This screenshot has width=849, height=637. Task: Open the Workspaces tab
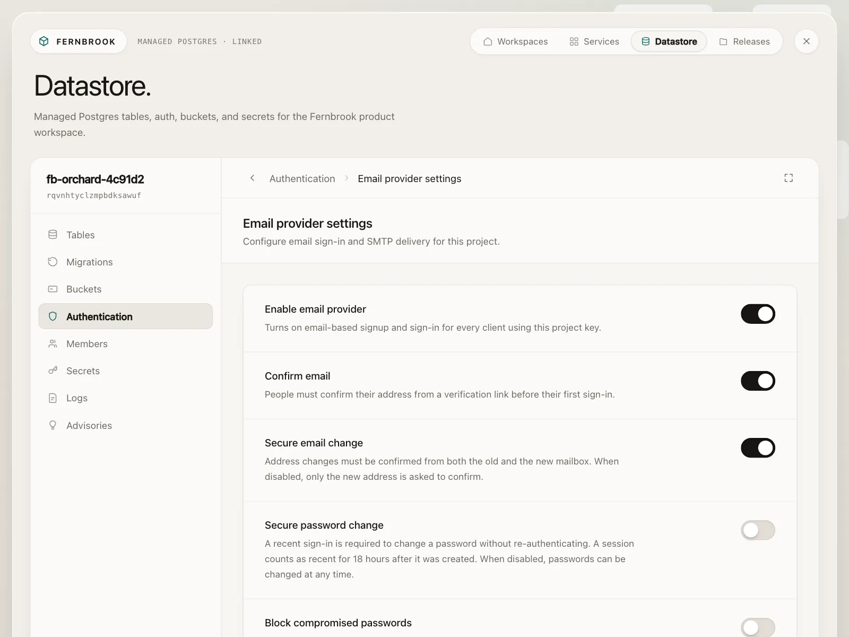click(515, 41)
